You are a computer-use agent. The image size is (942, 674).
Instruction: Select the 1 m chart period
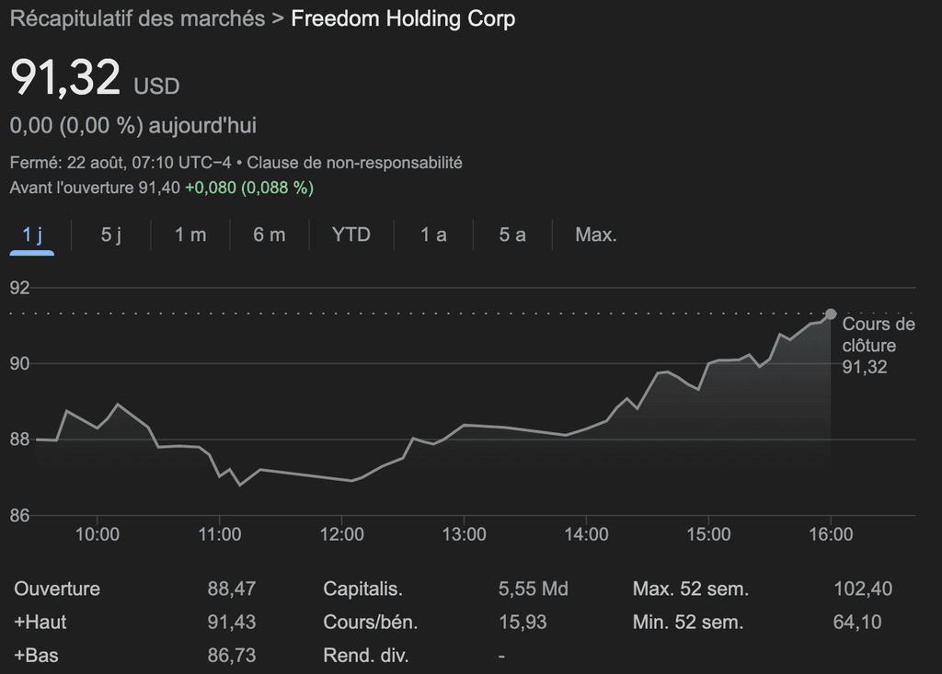coord(189,234)
